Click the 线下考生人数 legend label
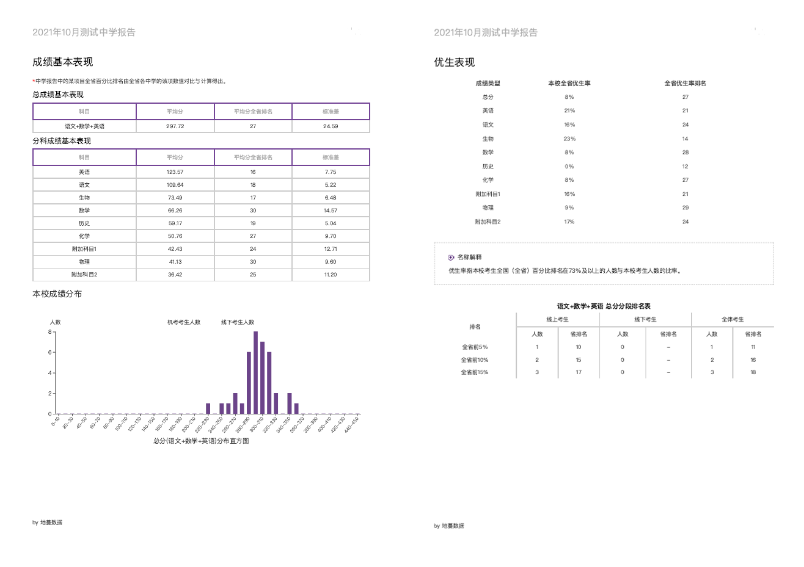This screenshot has height=567, width=804. click(238, 322)
